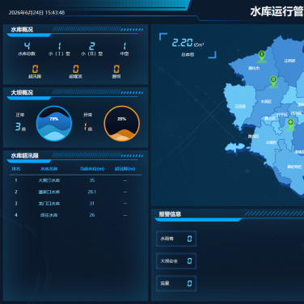Screen dimensions: 304x304
Task: Open the 流量 alarm counter box
Action: click(176, 283)
